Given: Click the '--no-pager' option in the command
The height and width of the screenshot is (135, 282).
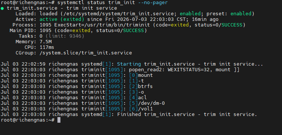Looking at the screenshot, I should (153, 3).
